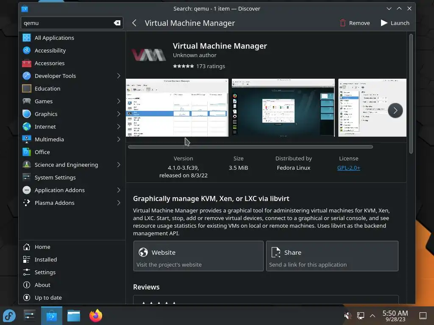
Task: Click the taskbar clock showing 5:50 AM
Action: tap(395, 316)
